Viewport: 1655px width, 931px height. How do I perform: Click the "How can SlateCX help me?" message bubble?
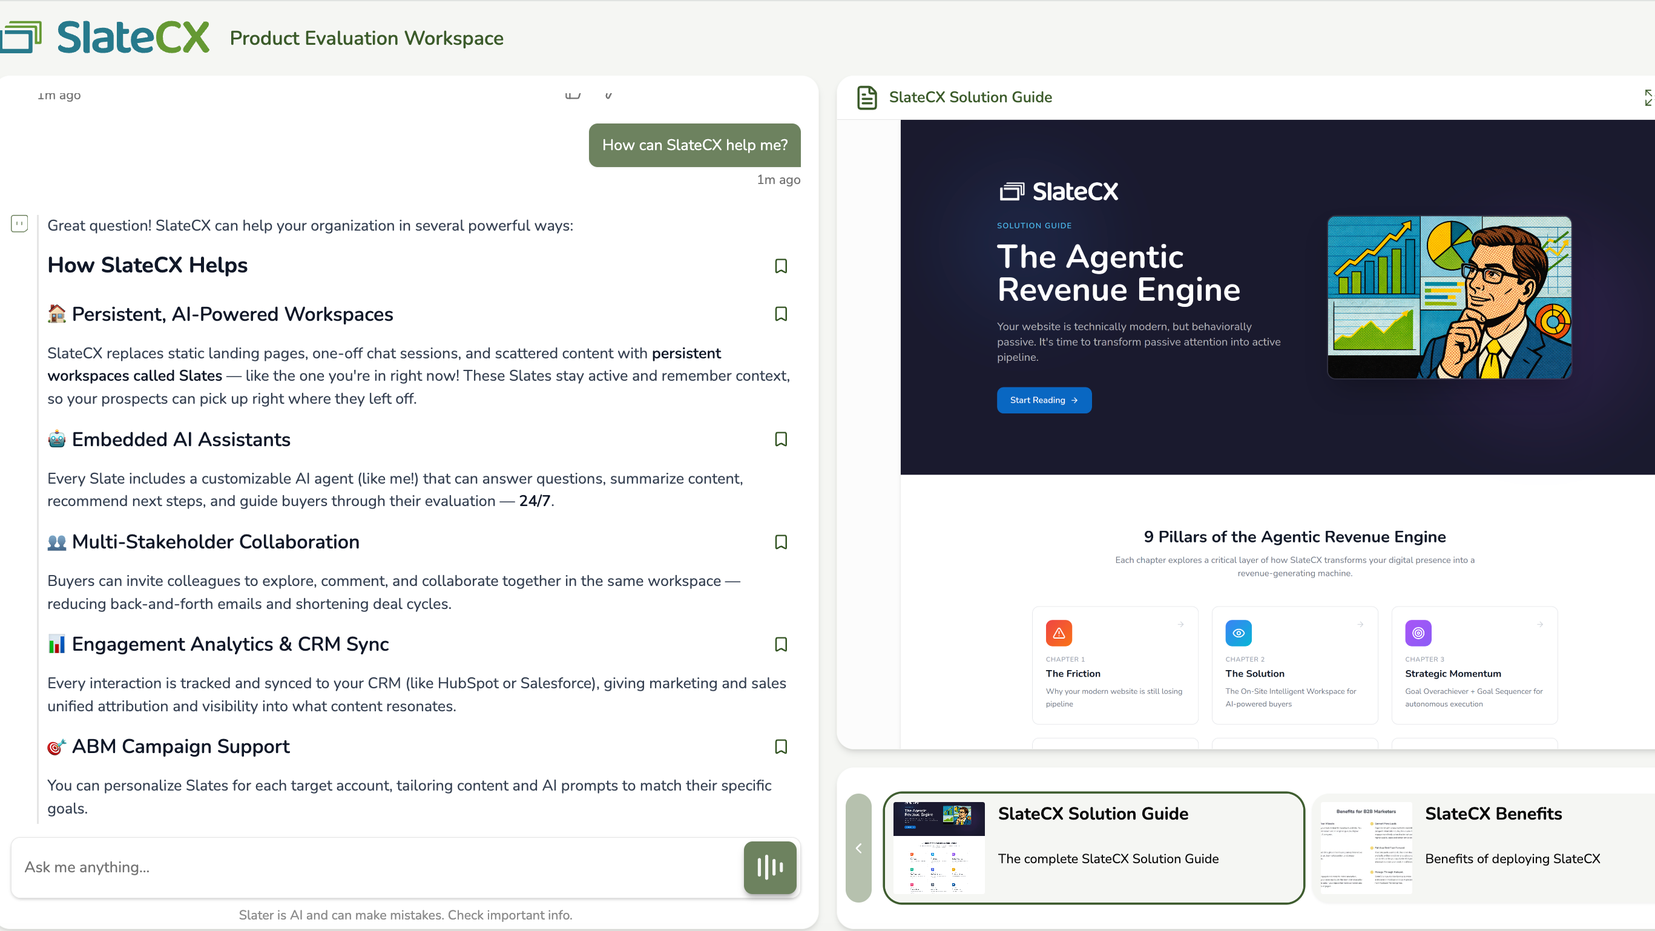(x=694, y=145)
